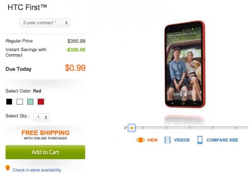The width and height of the screenshot is (252, 174).
Task: Select the black color swatch
Action: pos(9,102)
